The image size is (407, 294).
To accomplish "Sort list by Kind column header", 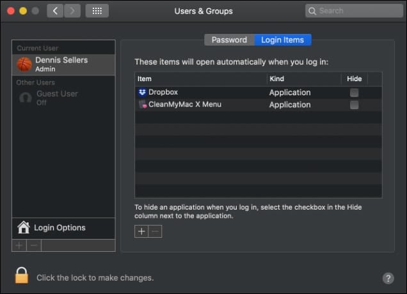I will click(x=303, y=79).
